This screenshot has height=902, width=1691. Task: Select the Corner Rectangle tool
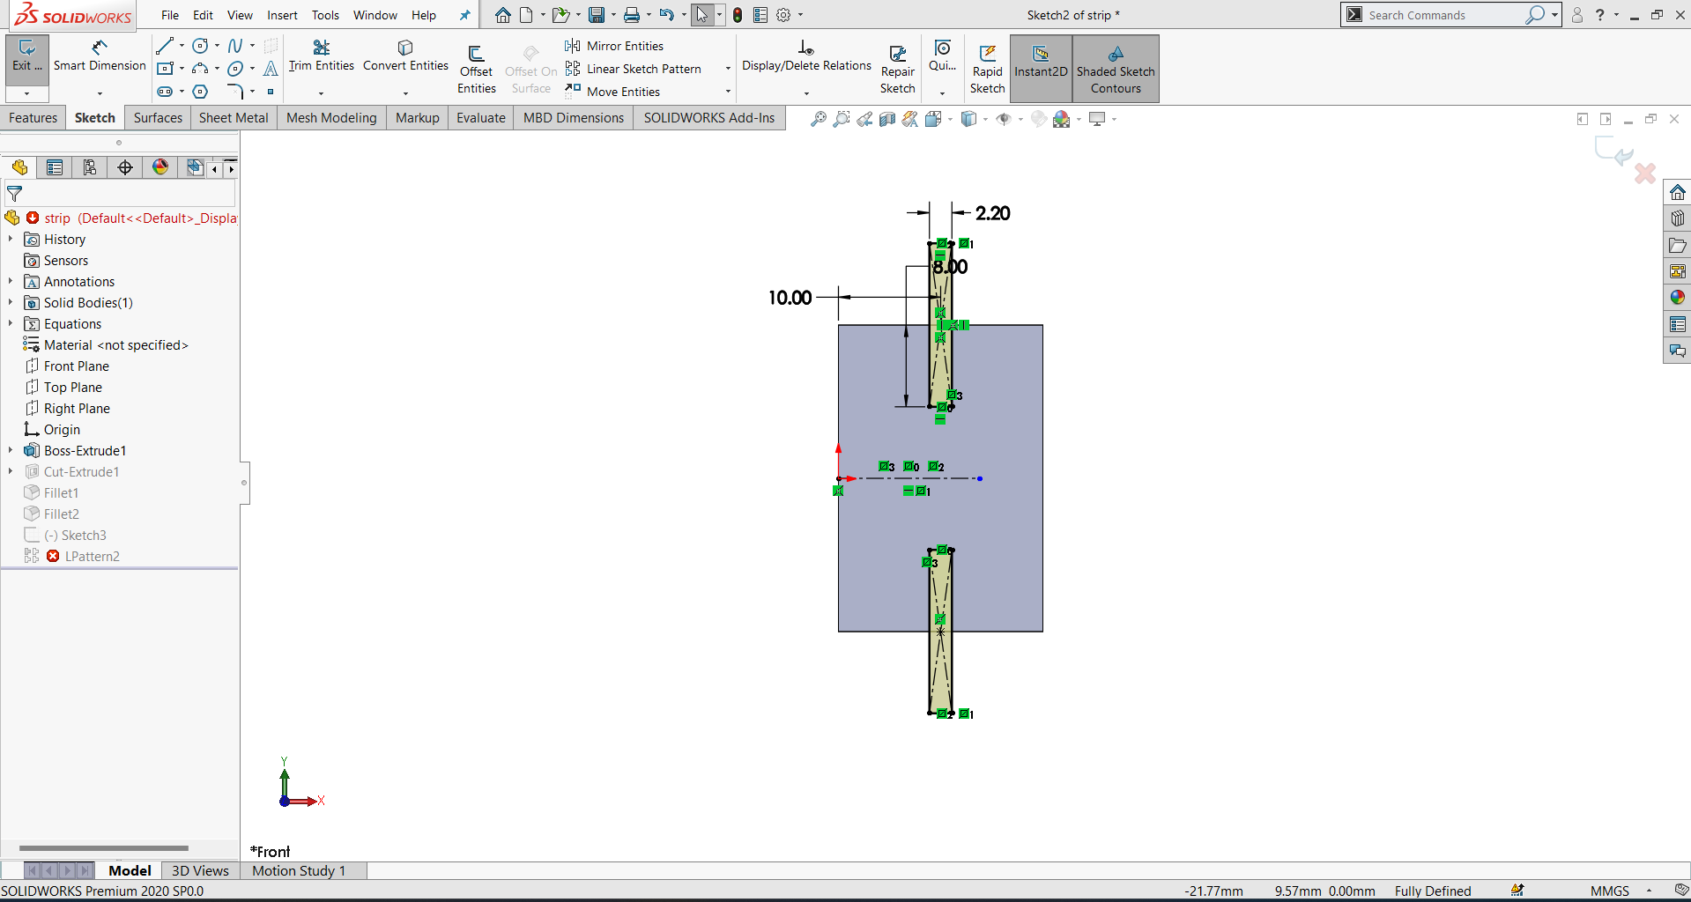pyautogui.click(x=165, y=69)
